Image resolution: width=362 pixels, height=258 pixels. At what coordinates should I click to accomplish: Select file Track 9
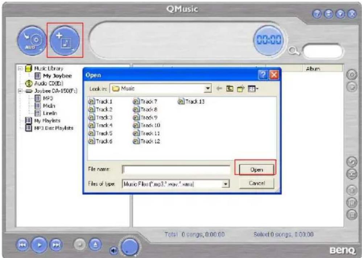click(145, 117)
